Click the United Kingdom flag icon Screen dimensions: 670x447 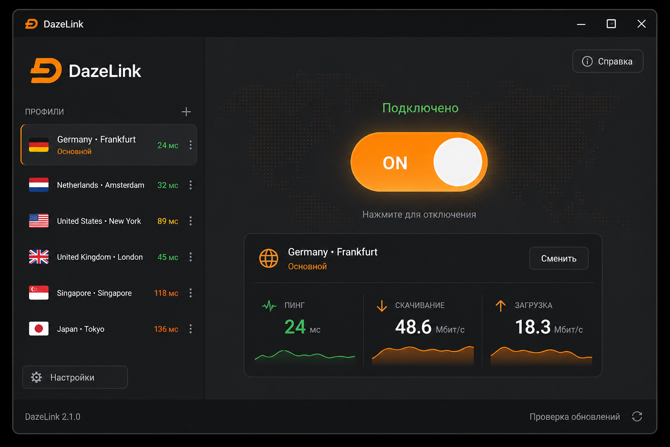click(x=39, y=257)
